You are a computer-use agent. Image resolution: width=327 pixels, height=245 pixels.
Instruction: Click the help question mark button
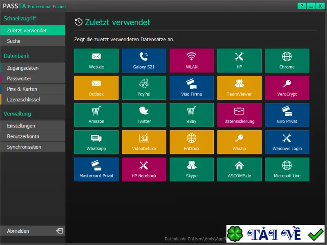click(302, 6)
